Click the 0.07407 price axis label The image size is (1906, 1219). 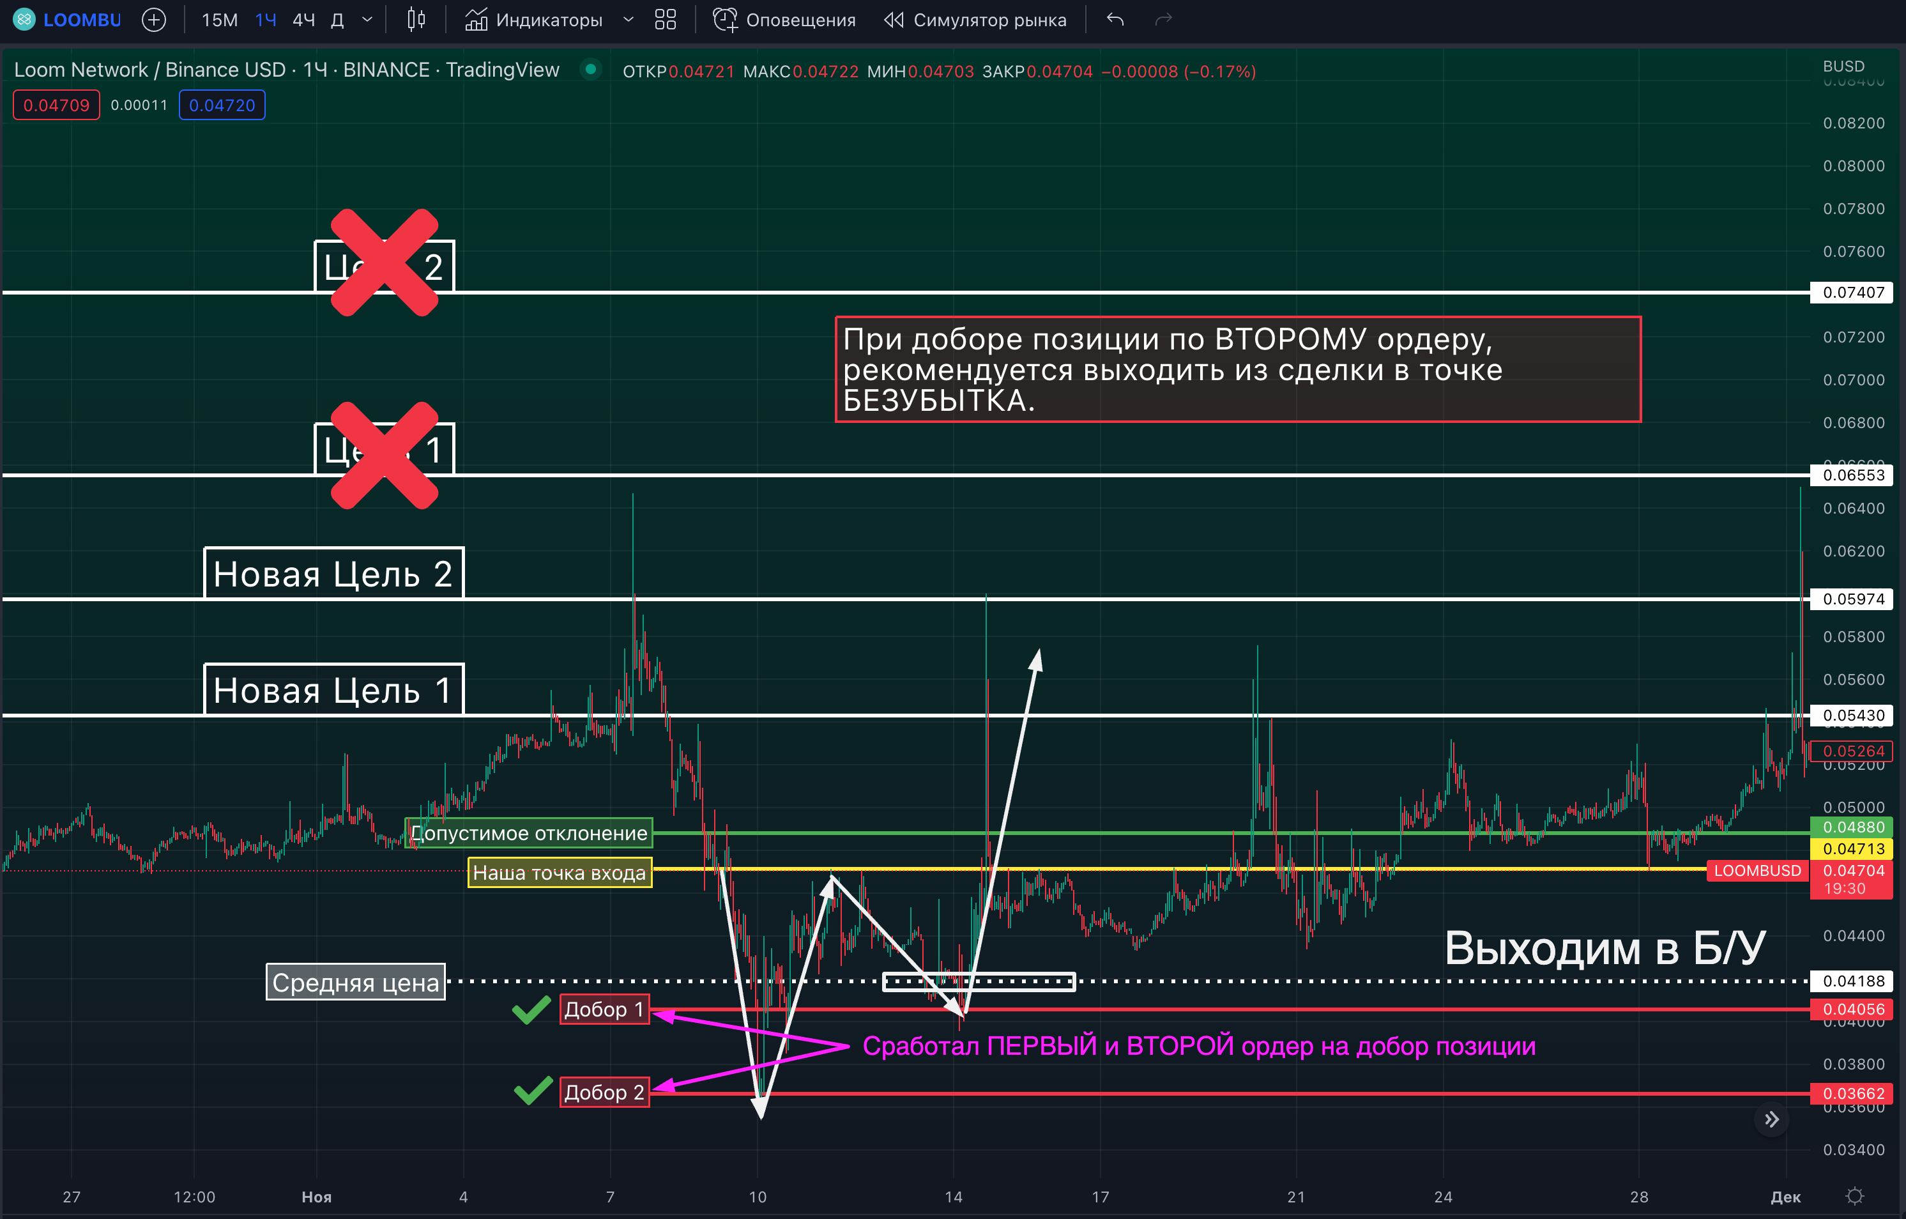coord(1852,292)
